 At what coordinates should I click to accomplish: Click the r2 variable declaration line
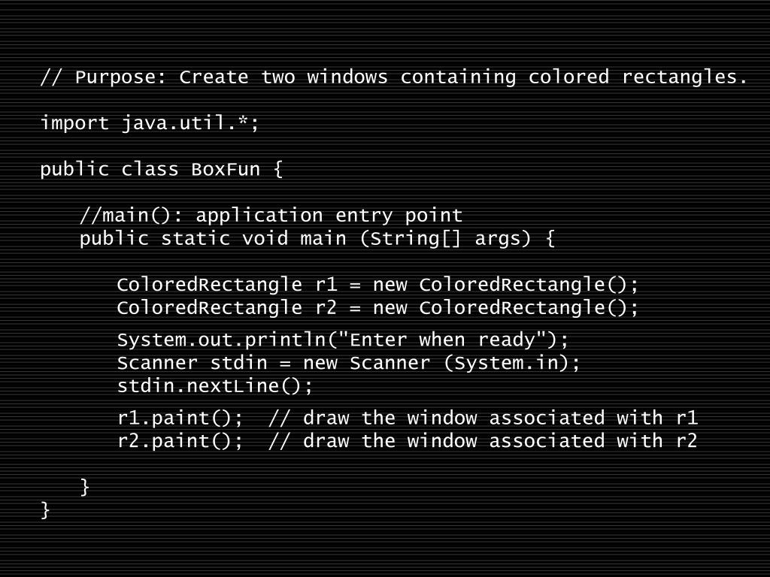[377, 307]
